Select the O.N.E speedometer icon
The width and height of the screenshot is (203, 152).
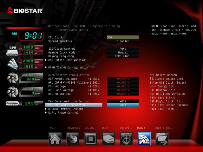(x=144, y=139)
